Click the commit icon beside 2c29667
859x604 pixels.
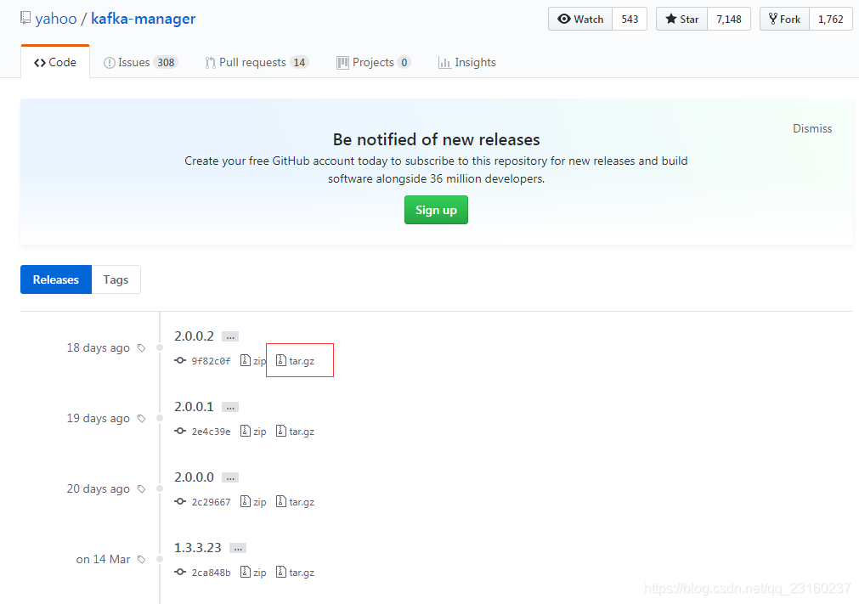coord(179,501)
